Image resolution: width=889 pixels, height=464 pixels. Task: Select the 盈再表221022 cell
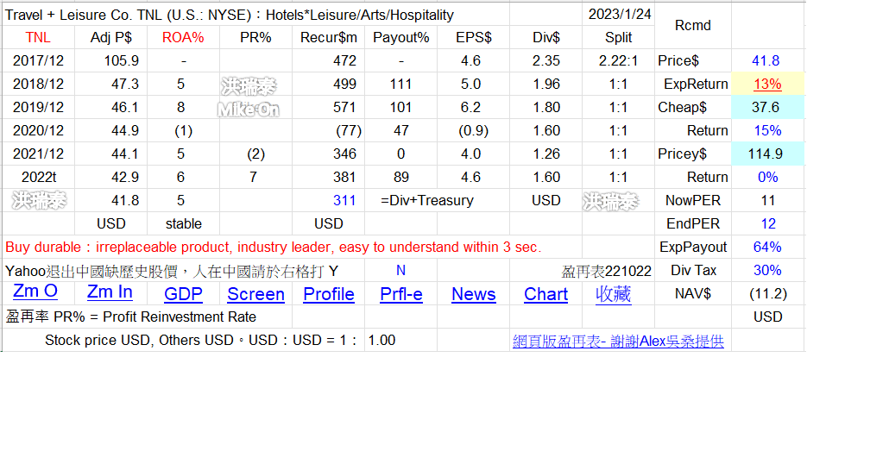click(606, 272)
